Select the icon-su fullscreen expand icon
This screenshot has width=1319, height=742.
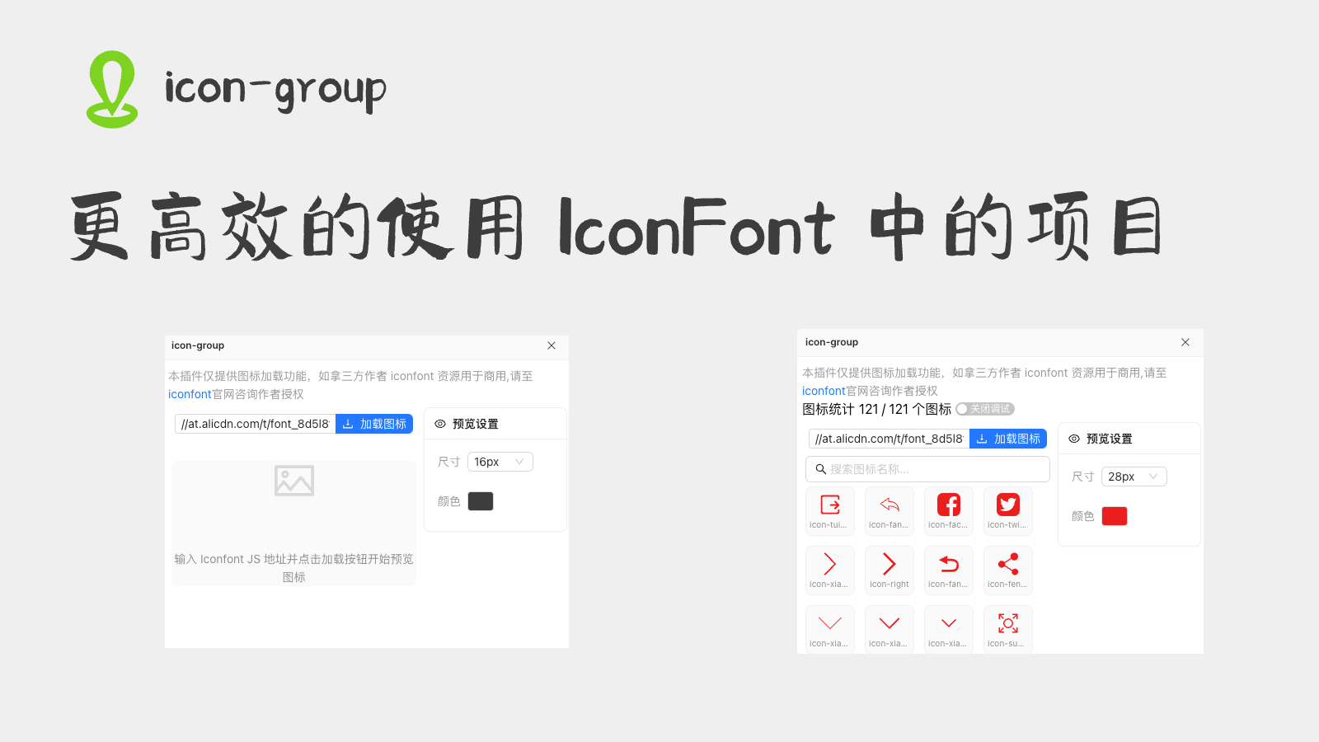tap(1007, 624)
